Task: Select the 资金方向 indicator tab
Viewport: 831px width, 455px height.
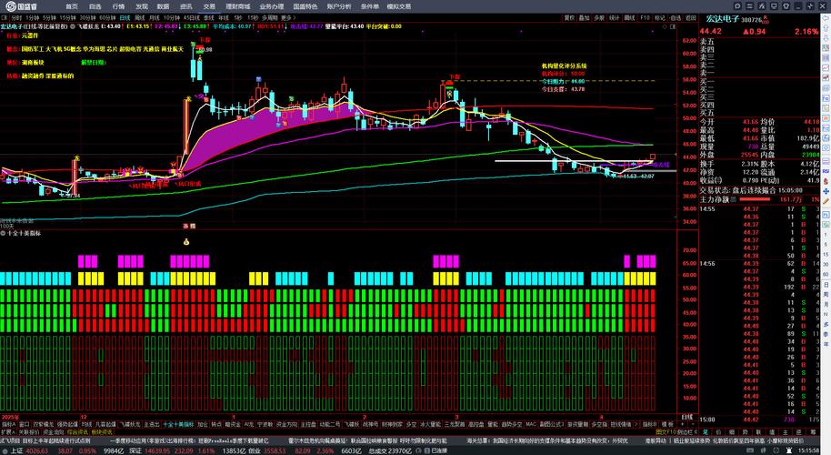Action: click(x=287, y=424)
